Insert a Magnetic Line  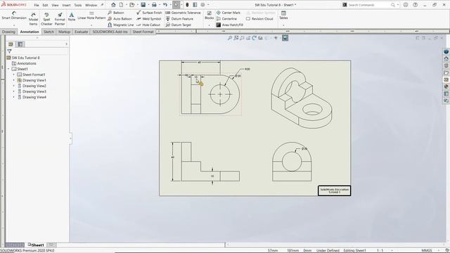pos(120,25)
